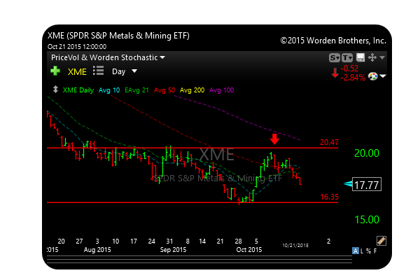The width and height of the screenshot is (420, 280).
Task: Click the four-arrow move pane icon
Action: (x=372, y=57)
